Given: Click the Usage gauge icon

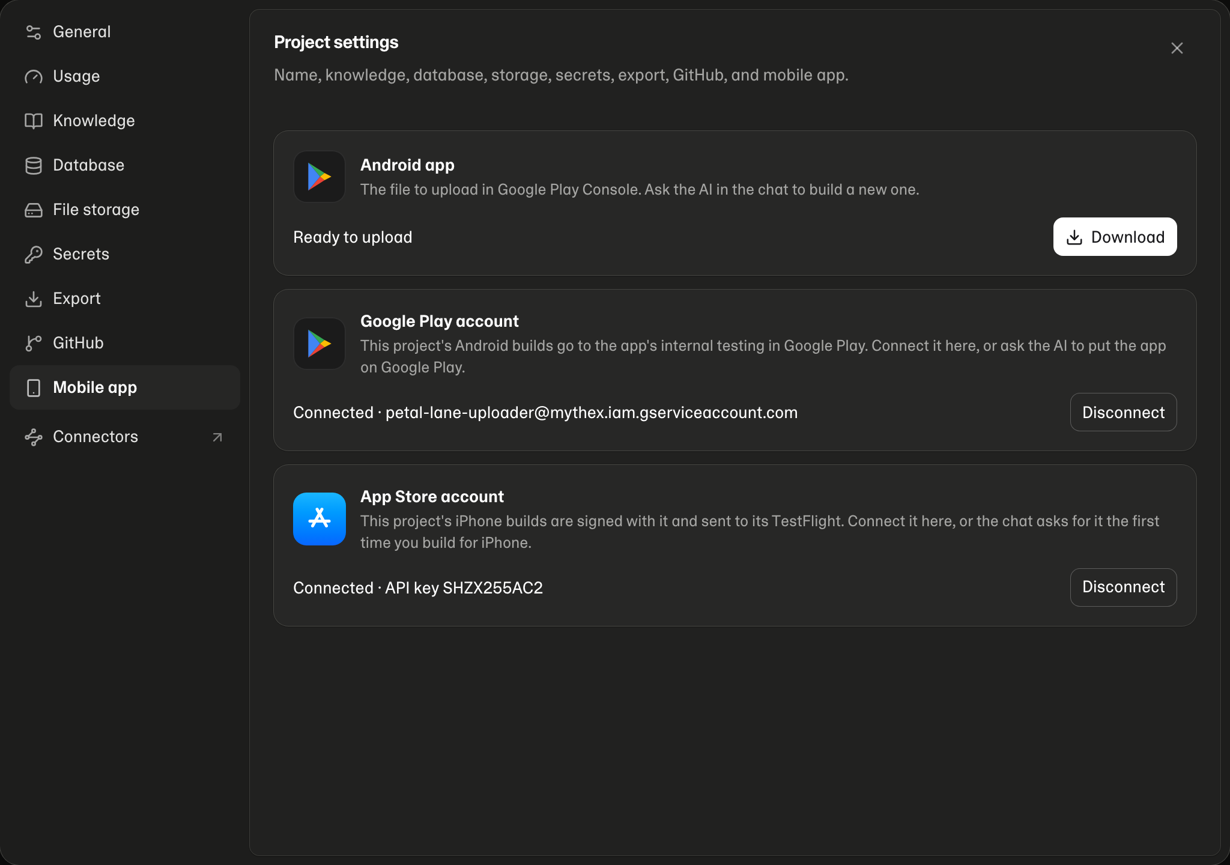Looking at the screenshot, I should pos(34,76).
